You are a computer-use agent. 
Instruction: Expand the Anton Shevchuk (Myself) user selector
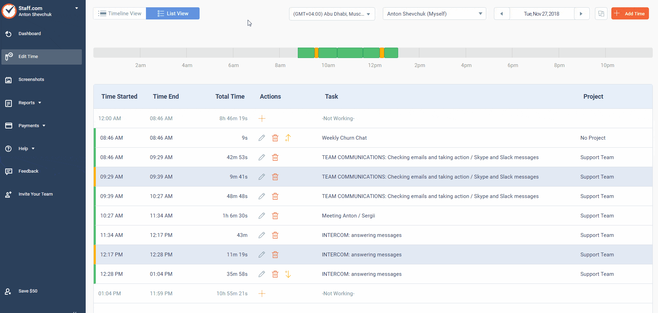coord(434,14)
